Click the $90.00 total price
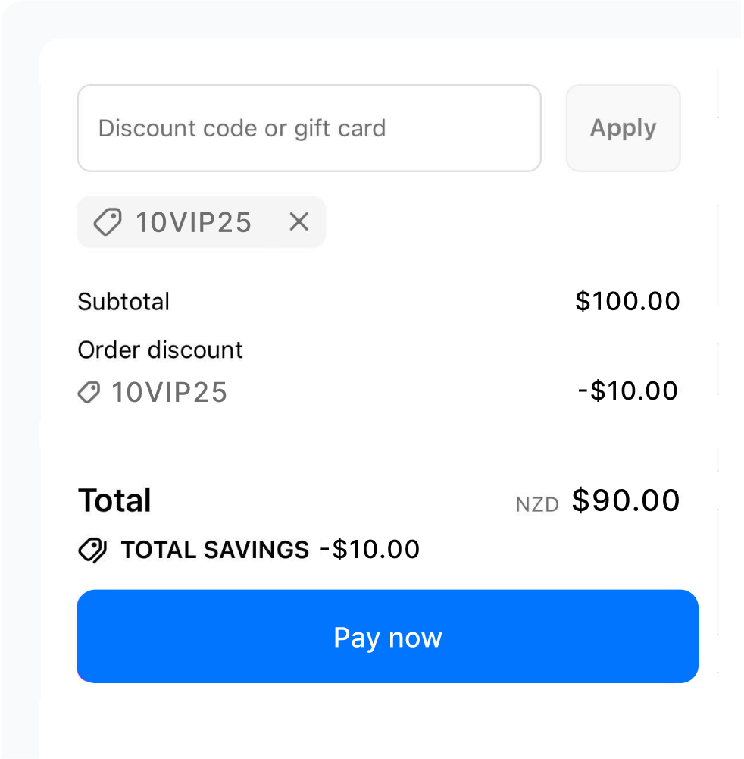Viewport: 744px width, 759px height. pyautogui.click(x=627, y=500)
